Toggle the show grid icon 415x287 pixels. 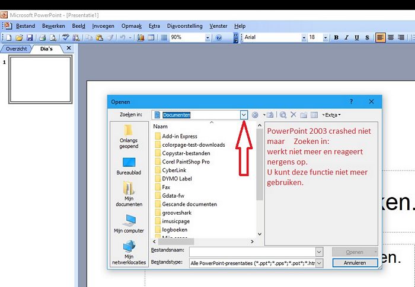pos(164,37)
